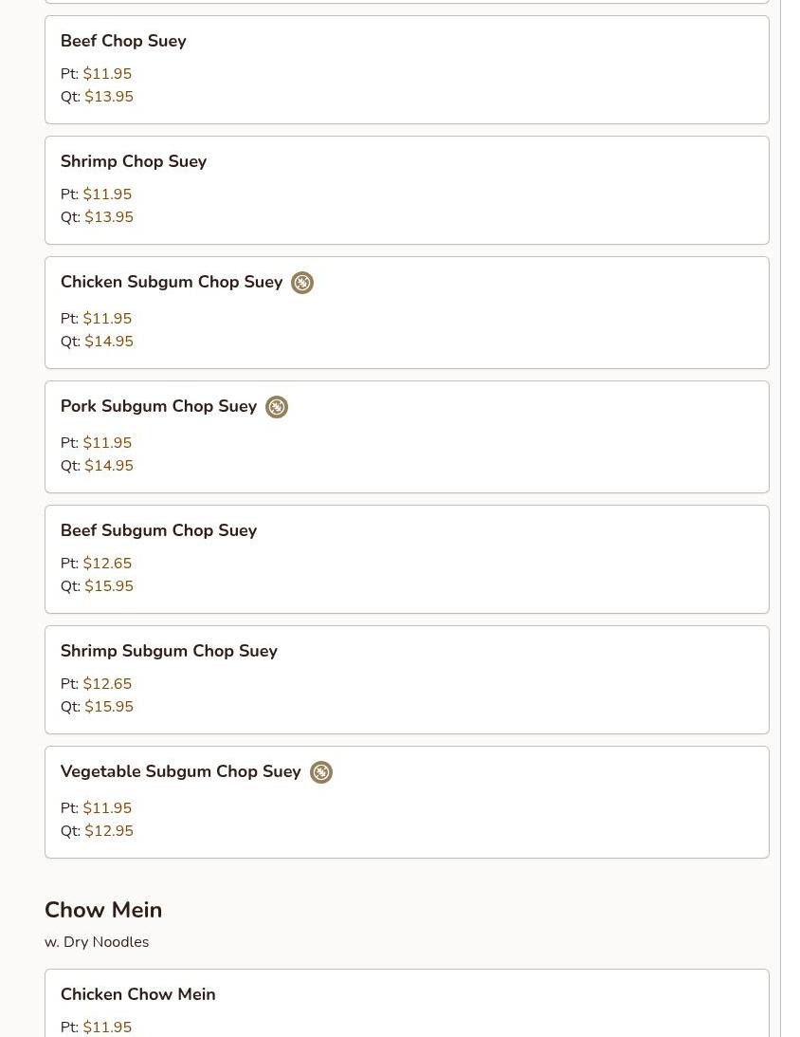Choose Vegetable Subgum Chop Suey quart $12.95
Screen dimensions: 800x1037
pos(109,831)
